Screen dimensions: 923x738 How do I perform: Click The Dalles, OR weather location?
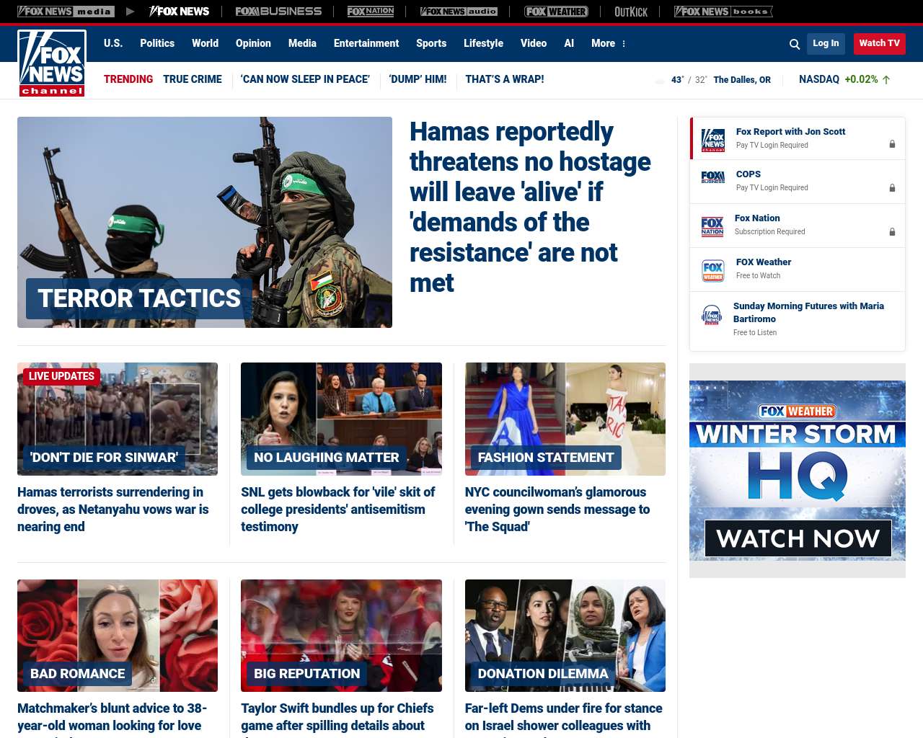tap(742, 80)
